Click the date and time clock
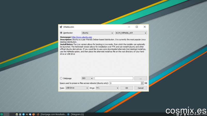 click(198, 114)
